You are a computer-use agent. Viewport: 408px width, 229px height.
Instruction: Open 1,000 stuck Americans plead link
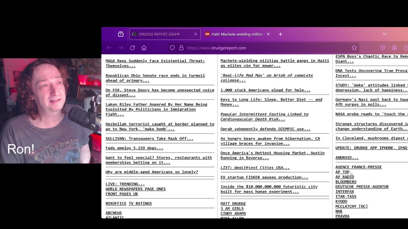tap(265, 90)
